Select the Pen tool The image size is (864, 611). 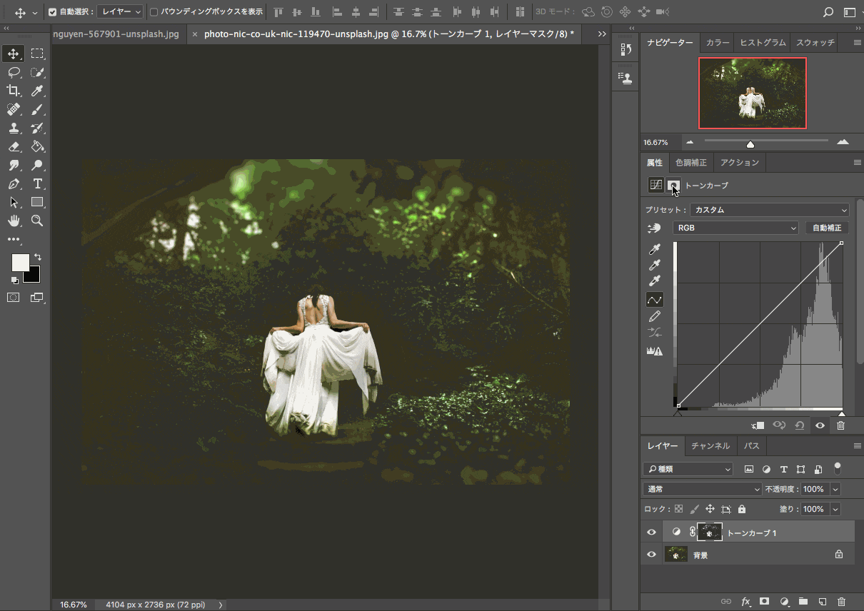(13, 183)
